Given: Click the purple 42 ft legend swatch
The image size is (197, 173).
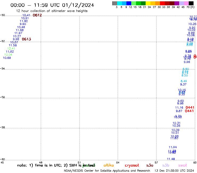Looking at the screenshot, I should click(177, 3).
